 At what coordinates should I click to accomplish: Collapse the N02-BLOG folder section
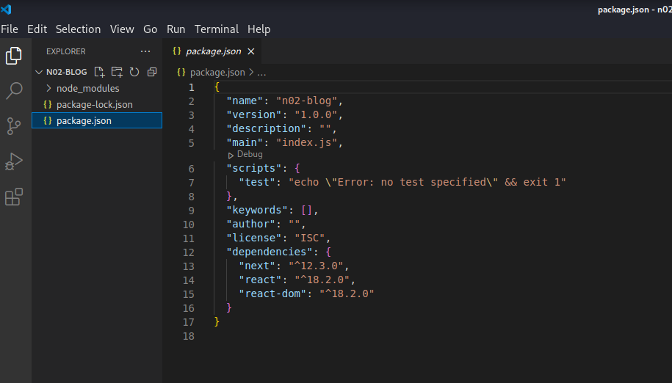pos(39,72)
